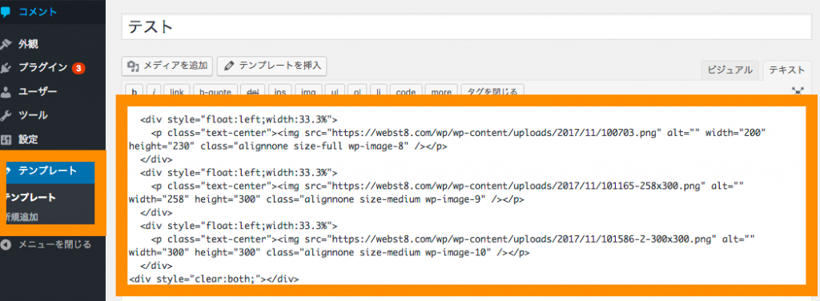Collapse sidebar with メニューを閉じる arrow icon
This screenshot has height=301, width=820.
pyautogui.click(x=6, y=244)
